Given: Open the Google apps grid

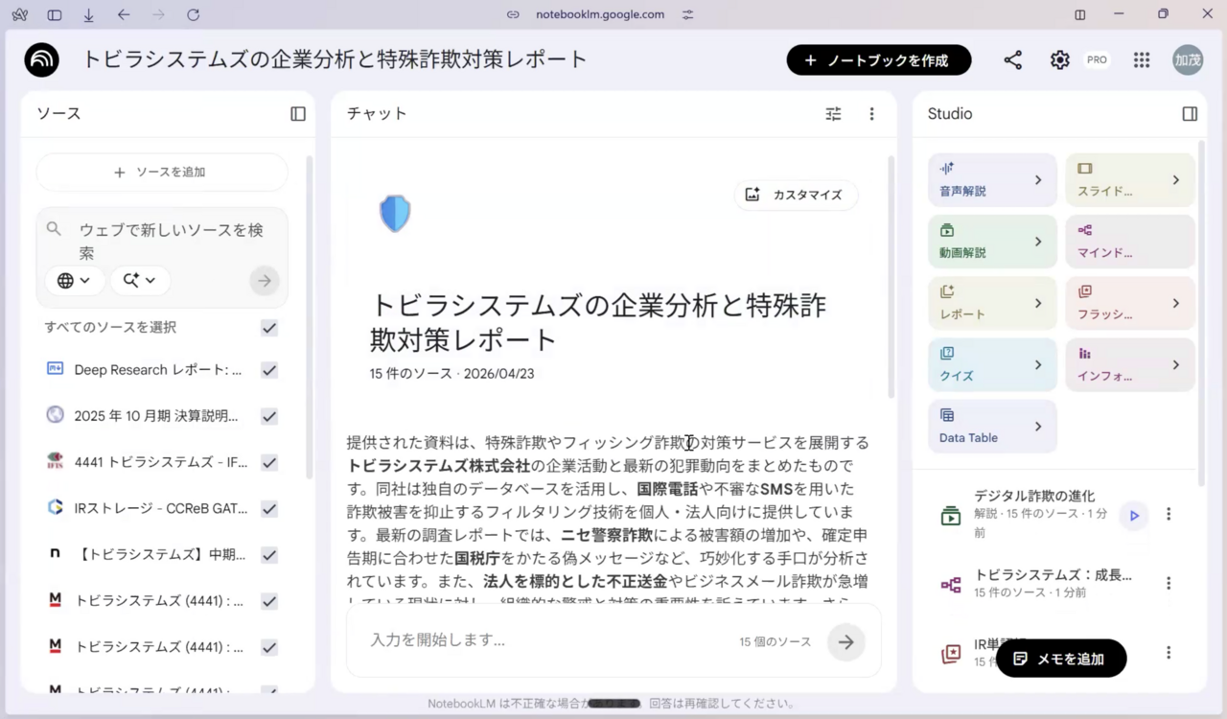Looking at the screenshot, I should click(1141, 59).
